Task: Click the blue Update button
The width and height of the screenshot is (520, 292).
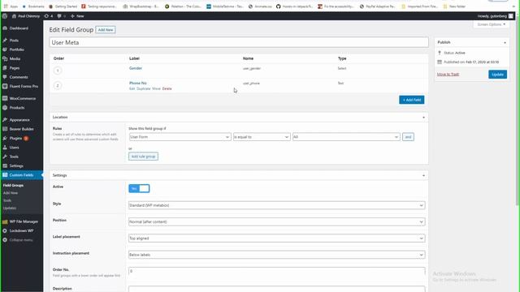Action: [497, 75]
